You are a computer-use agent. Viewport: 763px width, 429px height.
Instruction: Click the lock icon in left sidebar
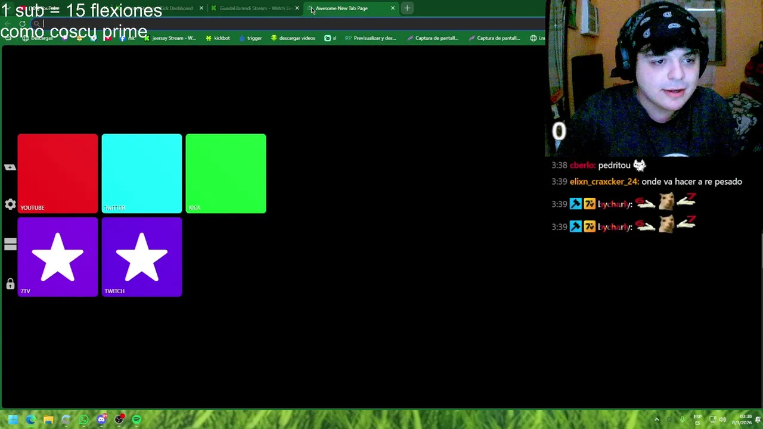[10, 284]
